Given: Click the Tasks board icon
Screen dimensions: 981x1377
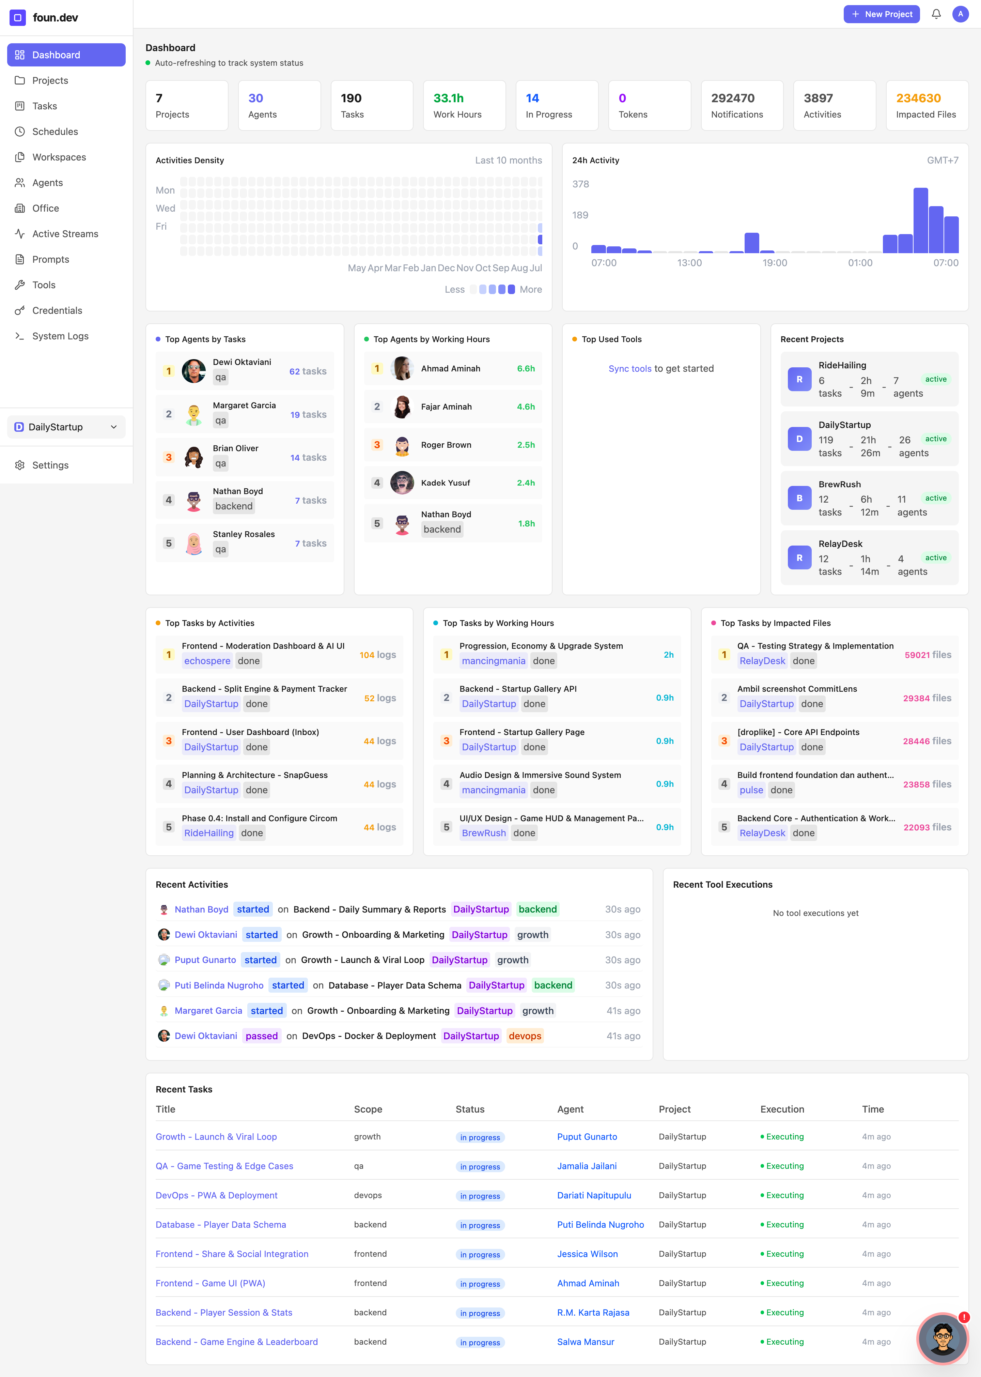Looking at the screenshot, I should 20,106.
